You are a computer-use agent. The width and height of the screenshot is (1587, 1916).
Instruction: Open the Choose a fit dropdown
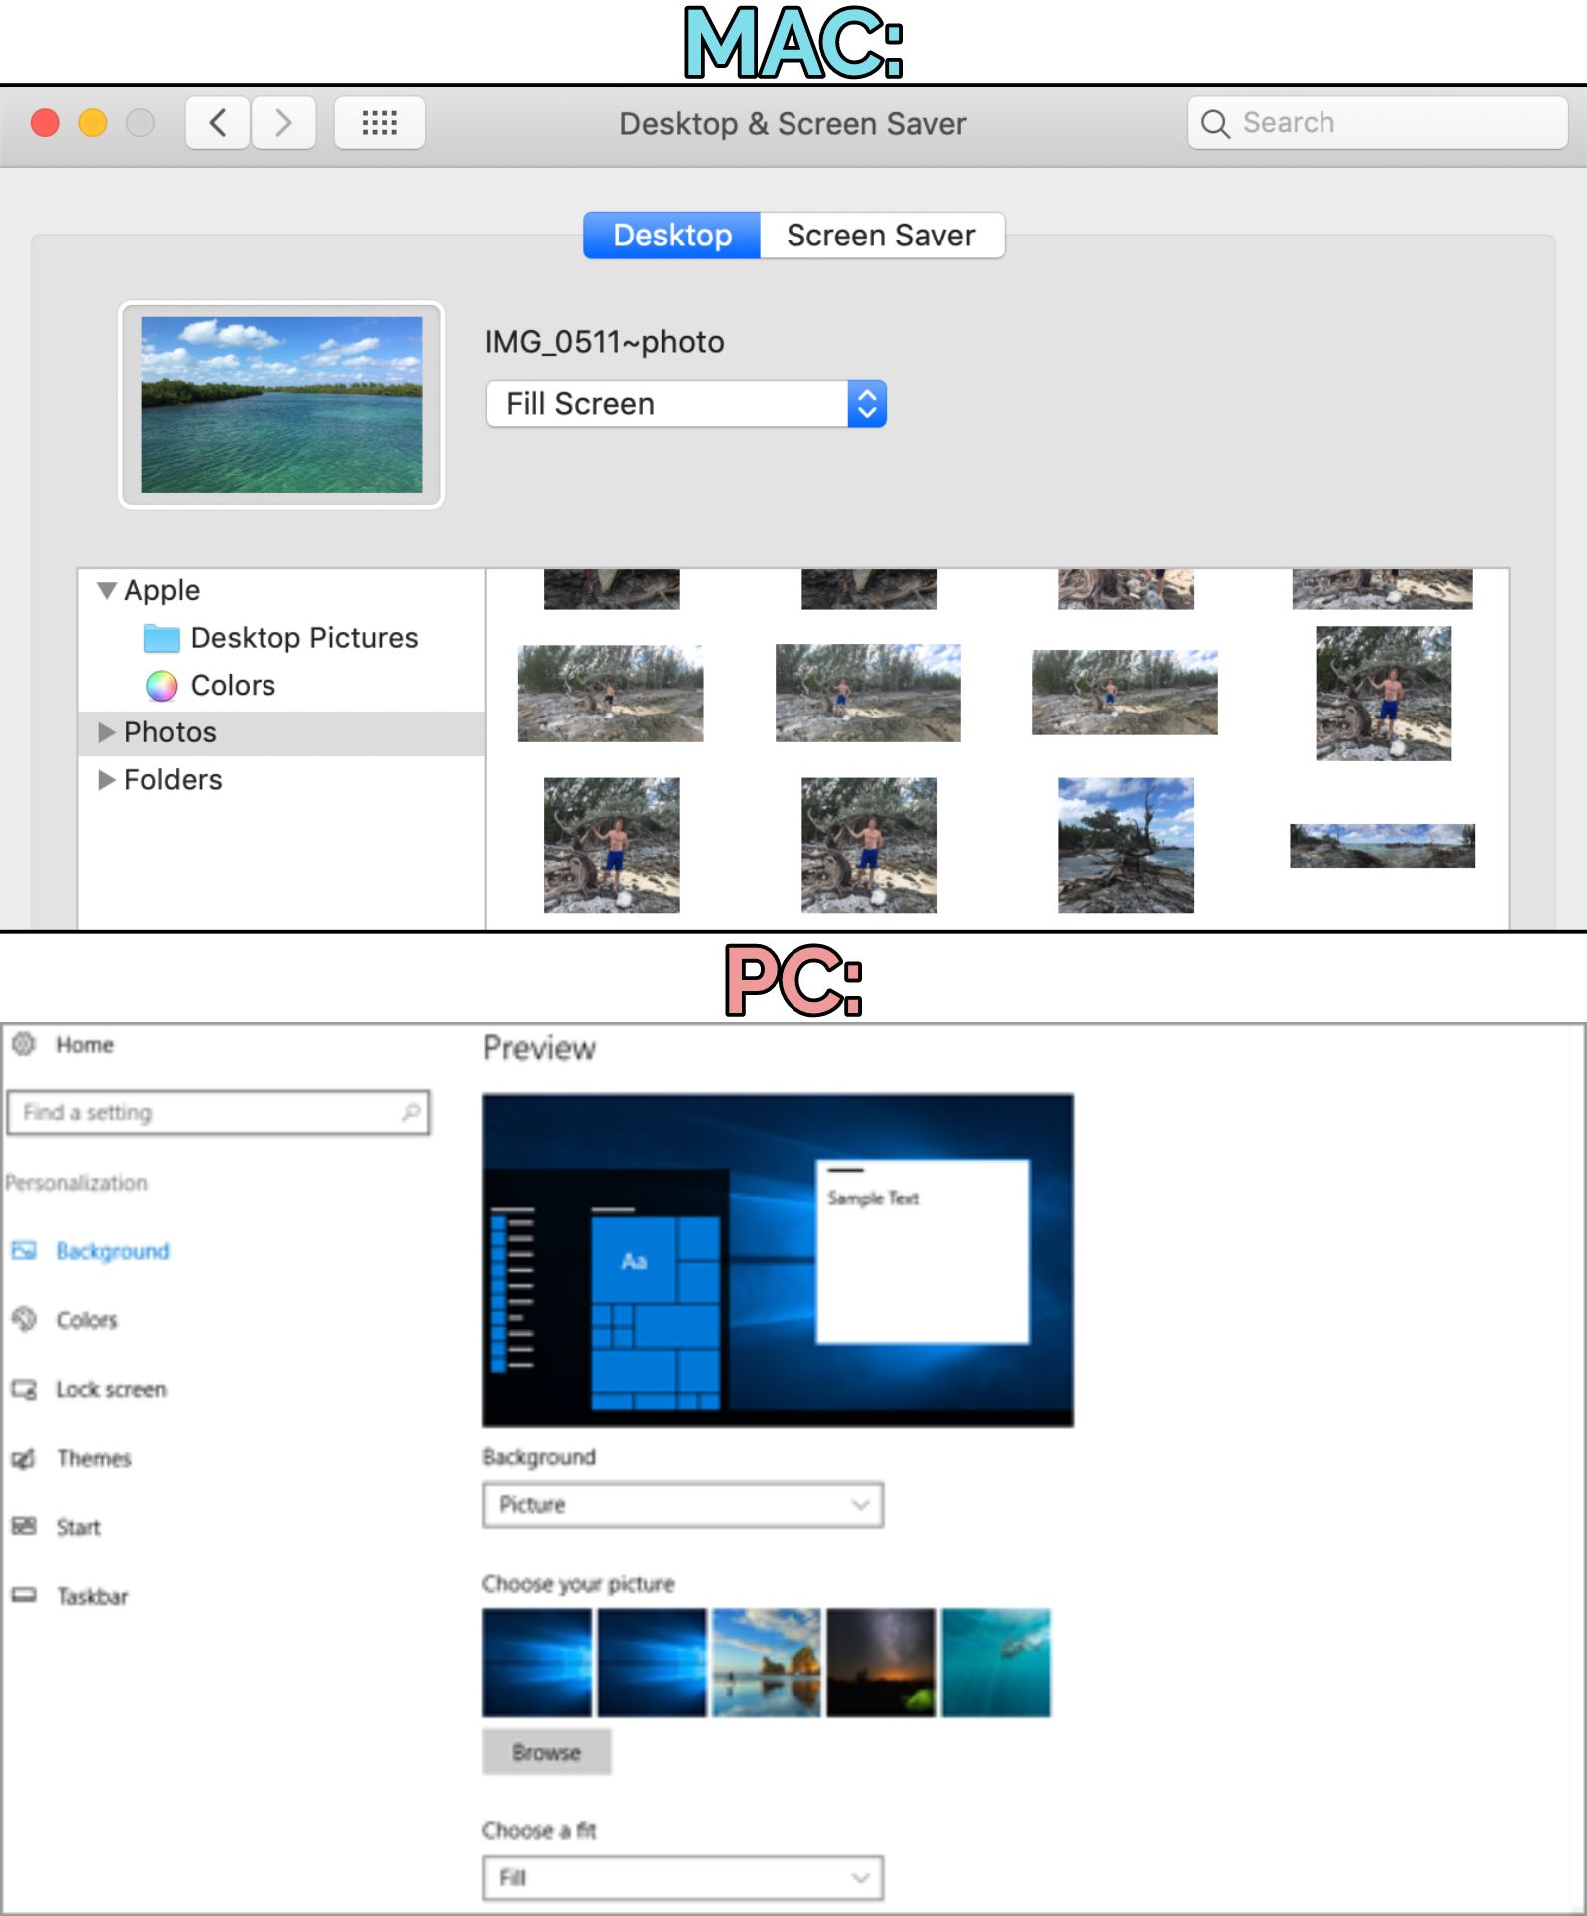point(683,1878)
